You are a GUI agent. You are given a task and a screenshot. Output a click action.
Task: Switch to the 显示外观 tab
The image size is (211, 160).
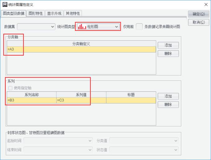click(x=54, y=13)
